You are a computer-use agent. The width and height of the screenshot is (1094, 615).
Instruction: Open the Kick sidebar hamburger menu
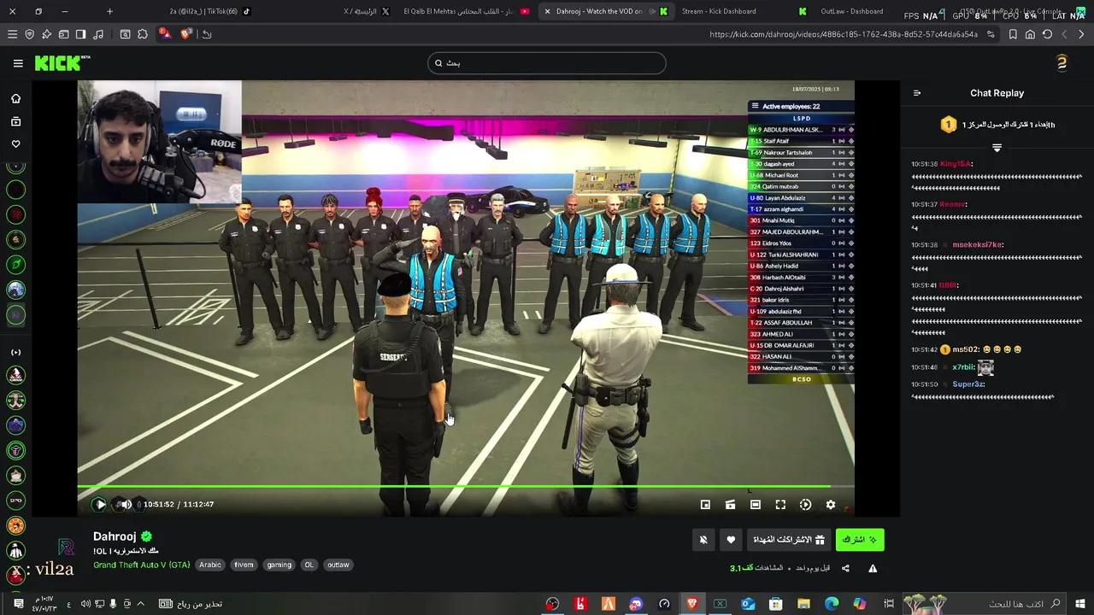18,63
